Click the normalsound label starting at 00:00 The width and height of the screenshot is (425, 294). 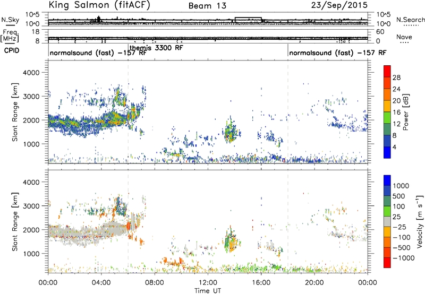(98, 53)
